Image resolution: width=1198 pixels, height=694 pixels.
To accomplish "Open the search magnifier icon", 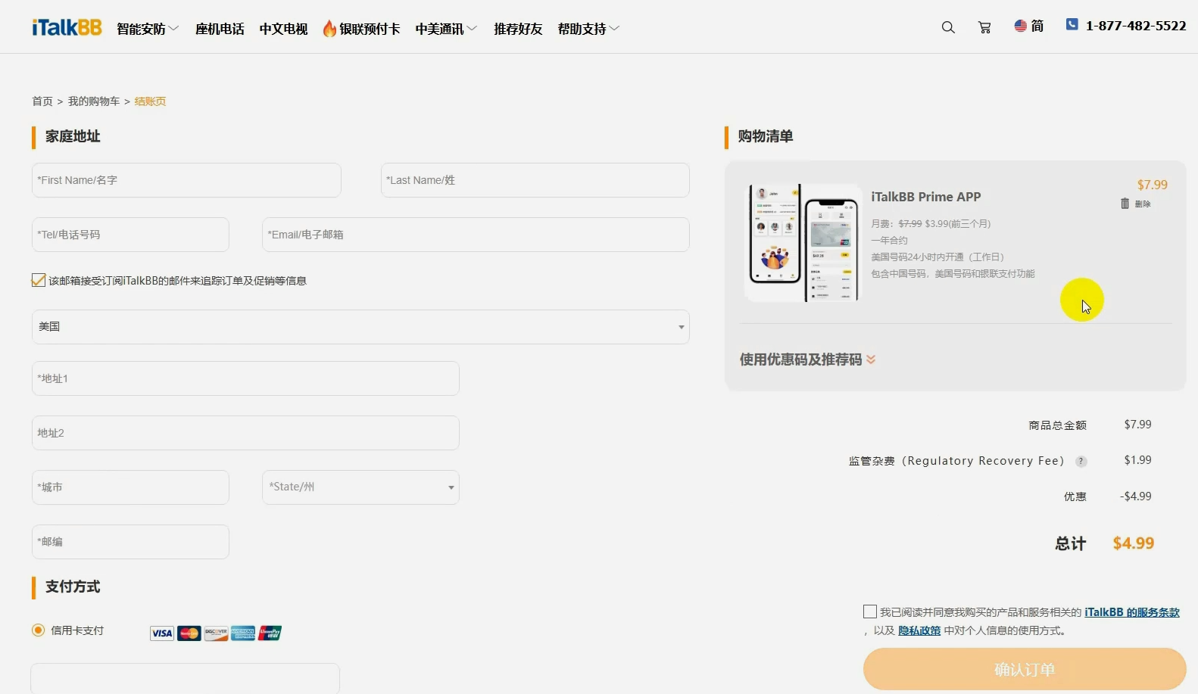I will click(948, 27).
